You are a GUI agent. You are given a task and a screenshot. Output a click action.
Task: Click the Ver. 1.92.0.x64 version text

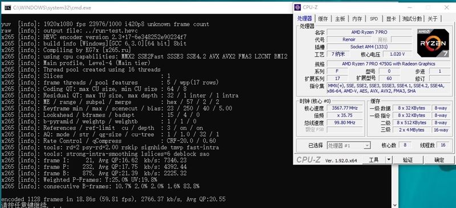click(x=341, y=161)
